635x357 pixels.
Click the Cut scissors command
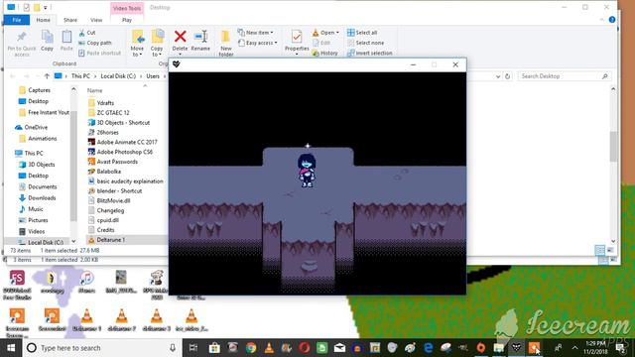[87, 33]
